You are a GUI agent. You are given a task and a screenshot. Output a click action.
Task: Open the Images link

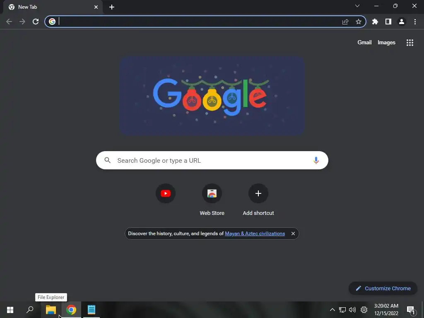pos(386,43)
